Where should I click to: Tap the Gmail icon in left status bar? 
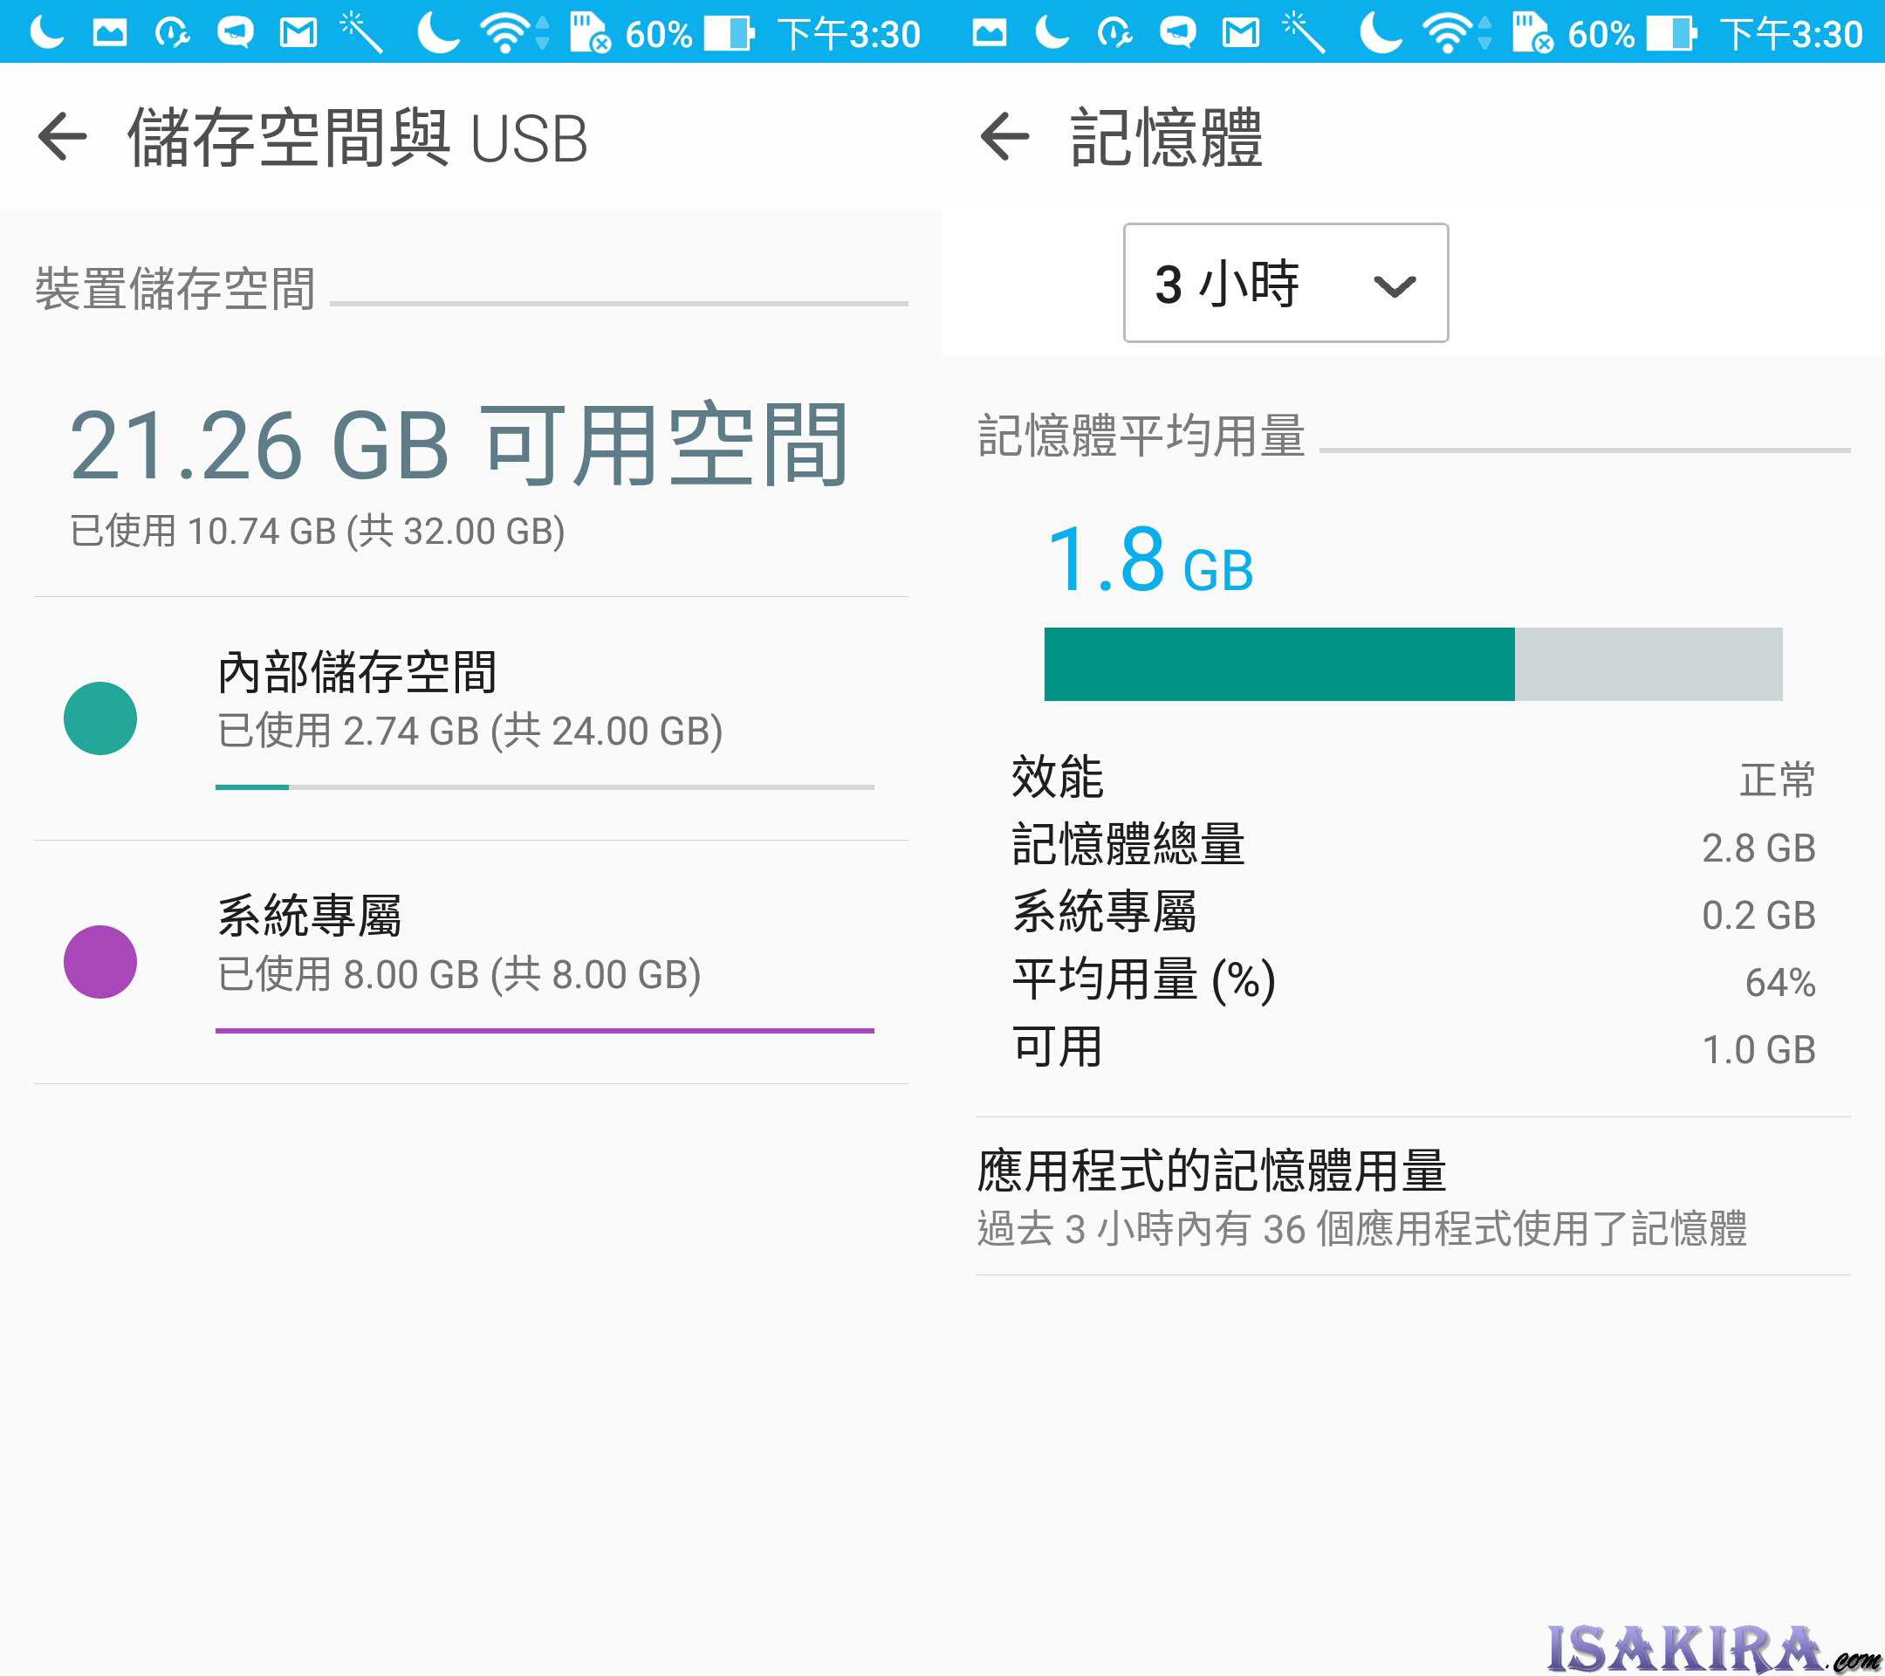298,33
